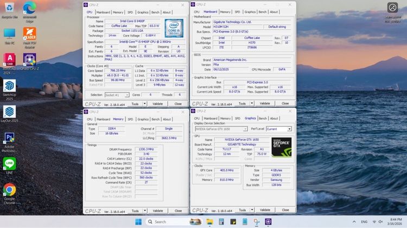Open the Recycle Bin desktop icon
This screenshot has height=228, width=407.
(x=9, y=10)
